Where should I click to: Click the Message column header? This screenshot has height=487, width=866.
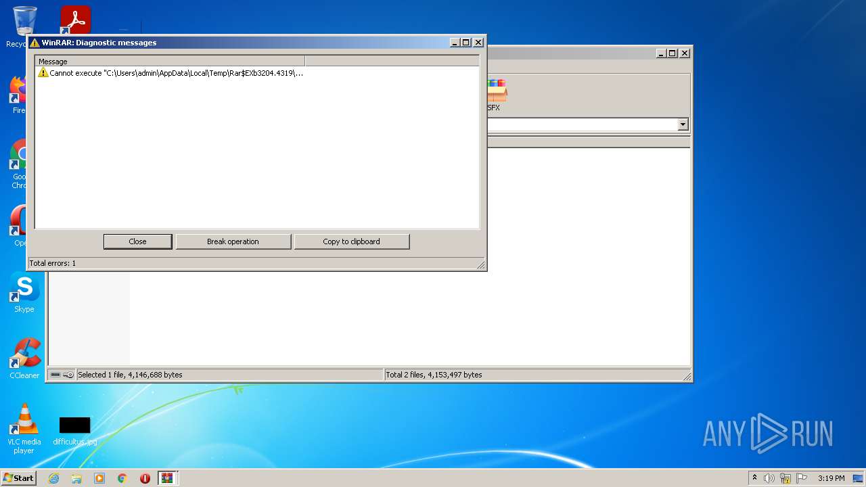[x=170, y=61]
